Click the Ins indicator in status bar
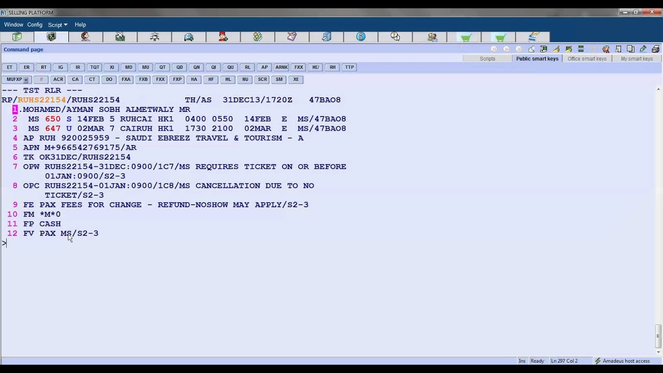Image resolution: width=663 pixels, height=373 pixels. pos(522,361)
